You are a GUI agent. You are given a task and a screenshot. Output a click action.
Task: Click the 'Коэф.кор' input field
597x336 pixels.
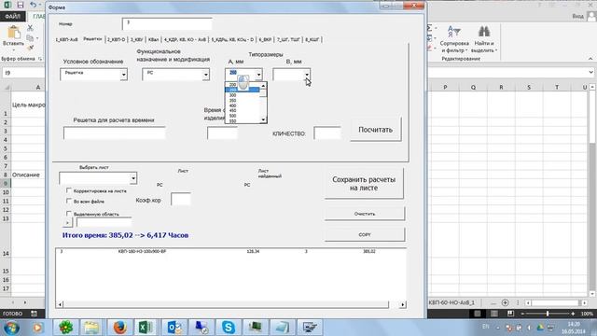[x=180, y=199]
